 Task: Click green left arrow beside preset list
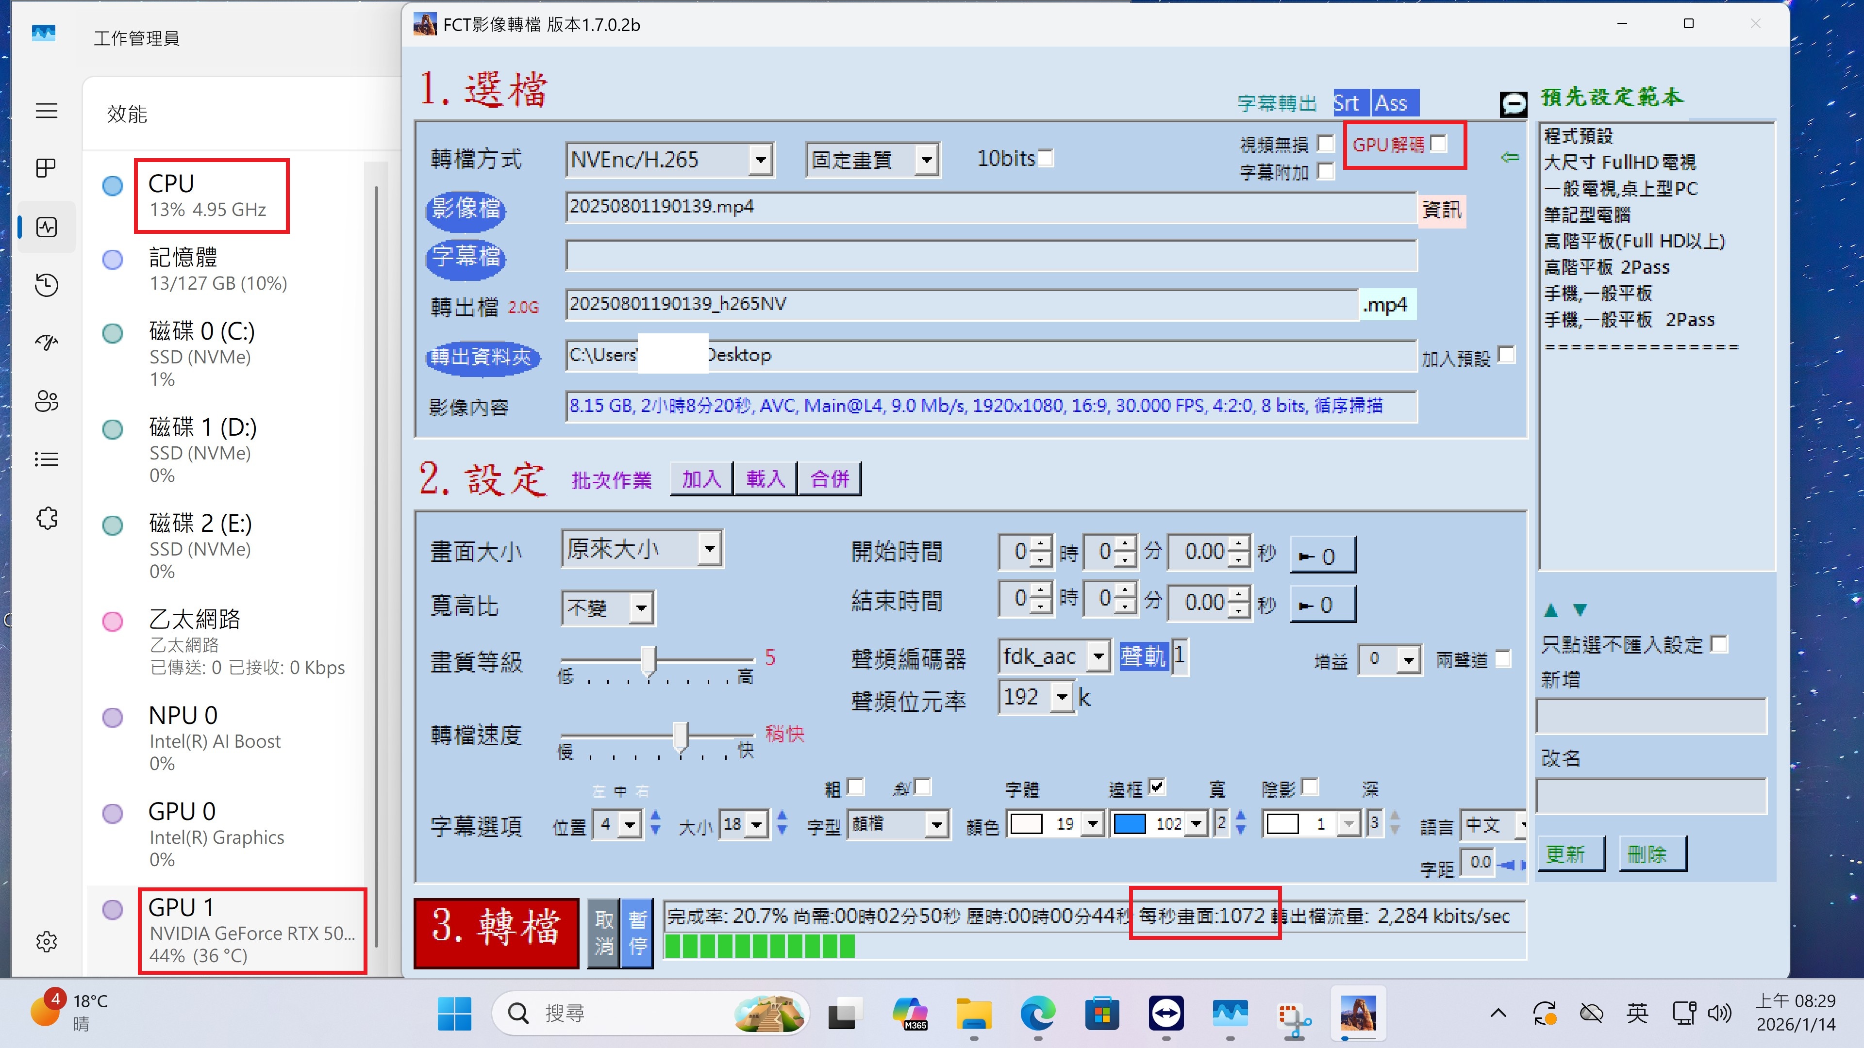pos(1510,157)
